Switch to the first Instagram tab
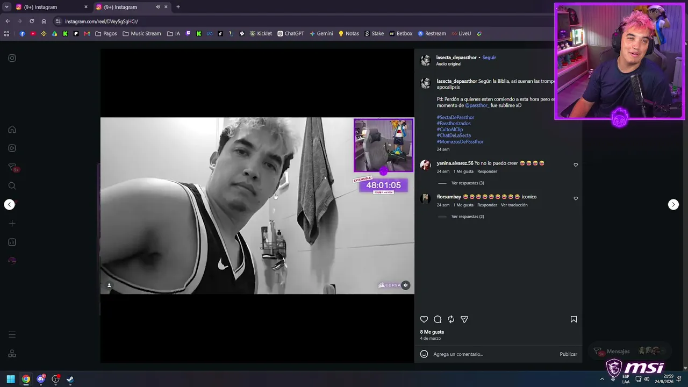 [x=50, y=7]
